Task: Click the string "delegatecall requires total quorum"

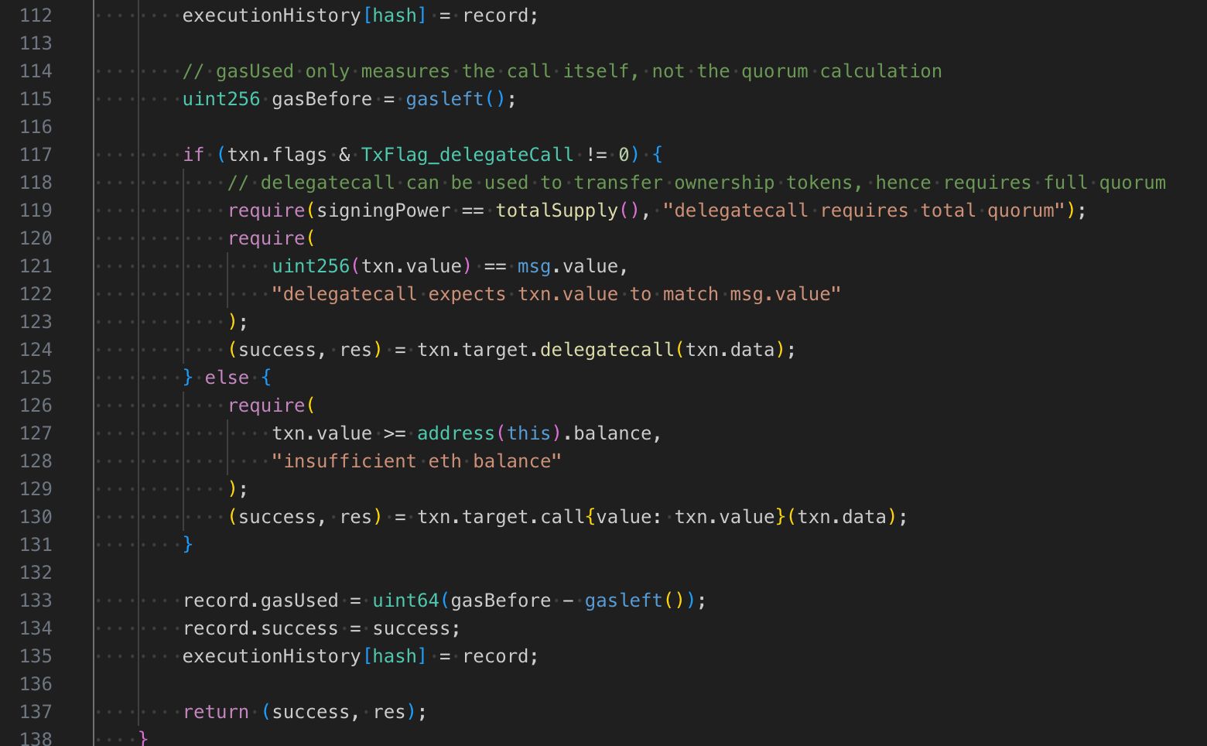Action: click(x=864, y=210)
